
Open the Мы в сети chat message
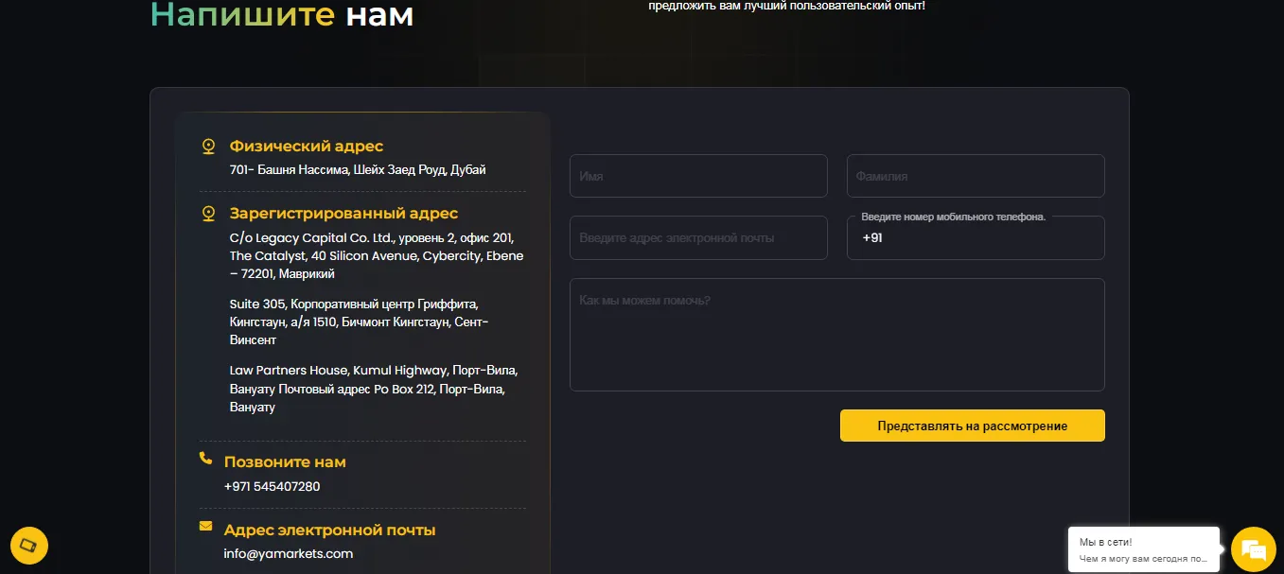pos(1144,549)
